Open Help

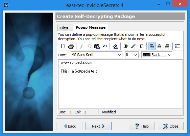coord(142,126)
